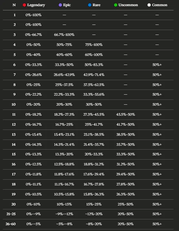Click the 45.5%-50% Uncommon cell
The height and width of the screenshot is (231, 179).
point(125,114)
